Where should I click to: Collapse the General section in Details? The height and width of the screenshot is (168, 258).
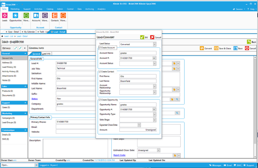(x=25, y=54)
